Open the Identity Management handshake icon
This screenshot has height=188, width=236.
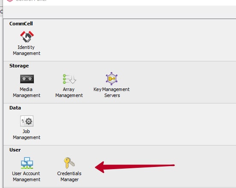27,36
